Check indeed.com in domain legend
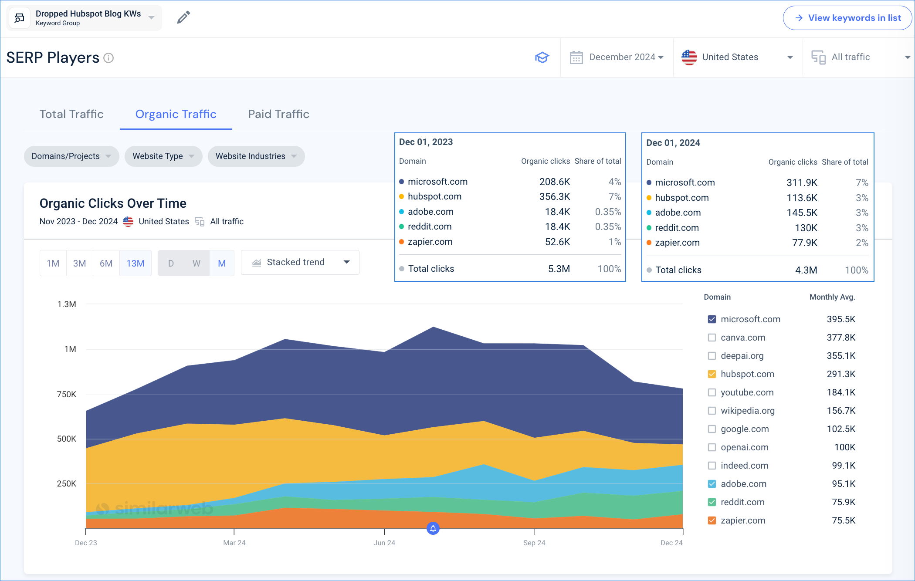Viewport: 915px width, 581px height. [x=712, y=466]
